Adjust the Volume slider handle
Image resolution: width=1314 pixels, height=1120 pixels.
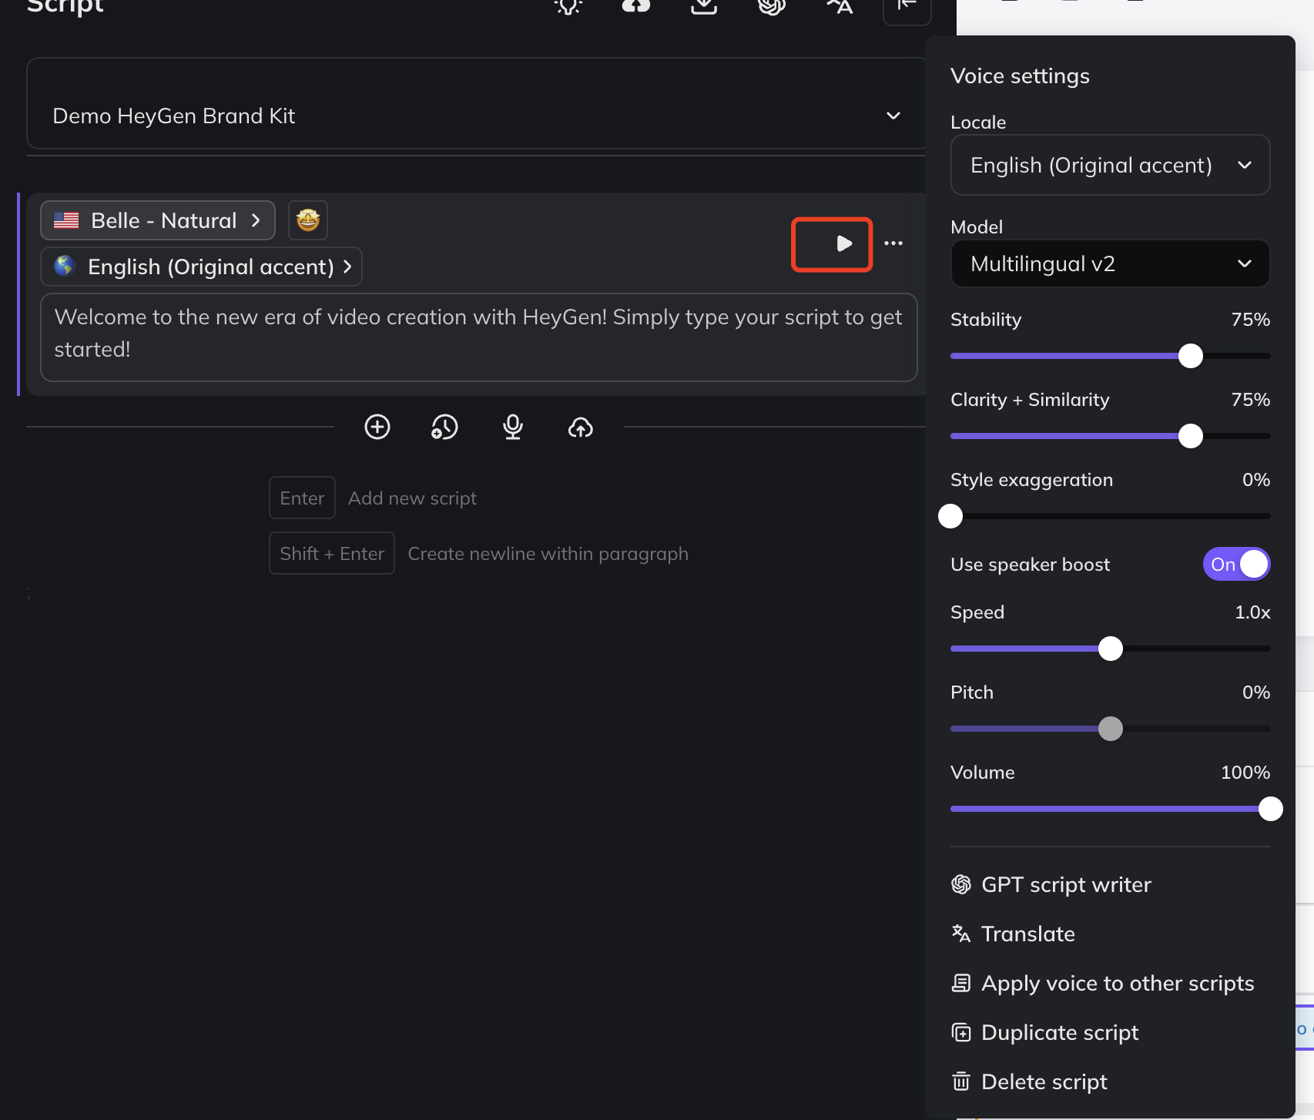(1271, 809)
